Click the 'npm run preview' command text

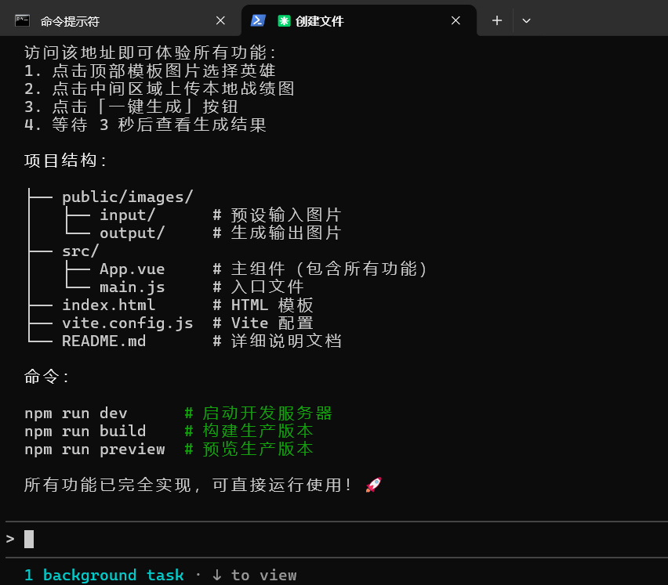tap(95, 450)
